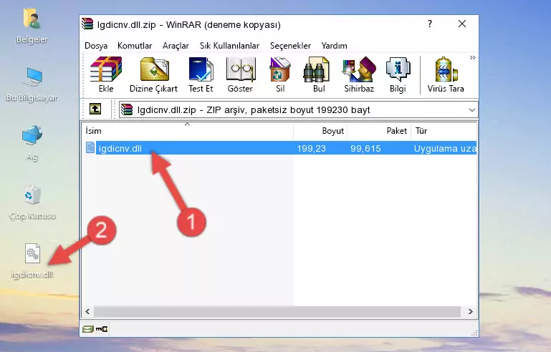Viewport: 551px width, 352px height.
Task: Click the horizontal scrollbar thumb
Action: point(277,311)
